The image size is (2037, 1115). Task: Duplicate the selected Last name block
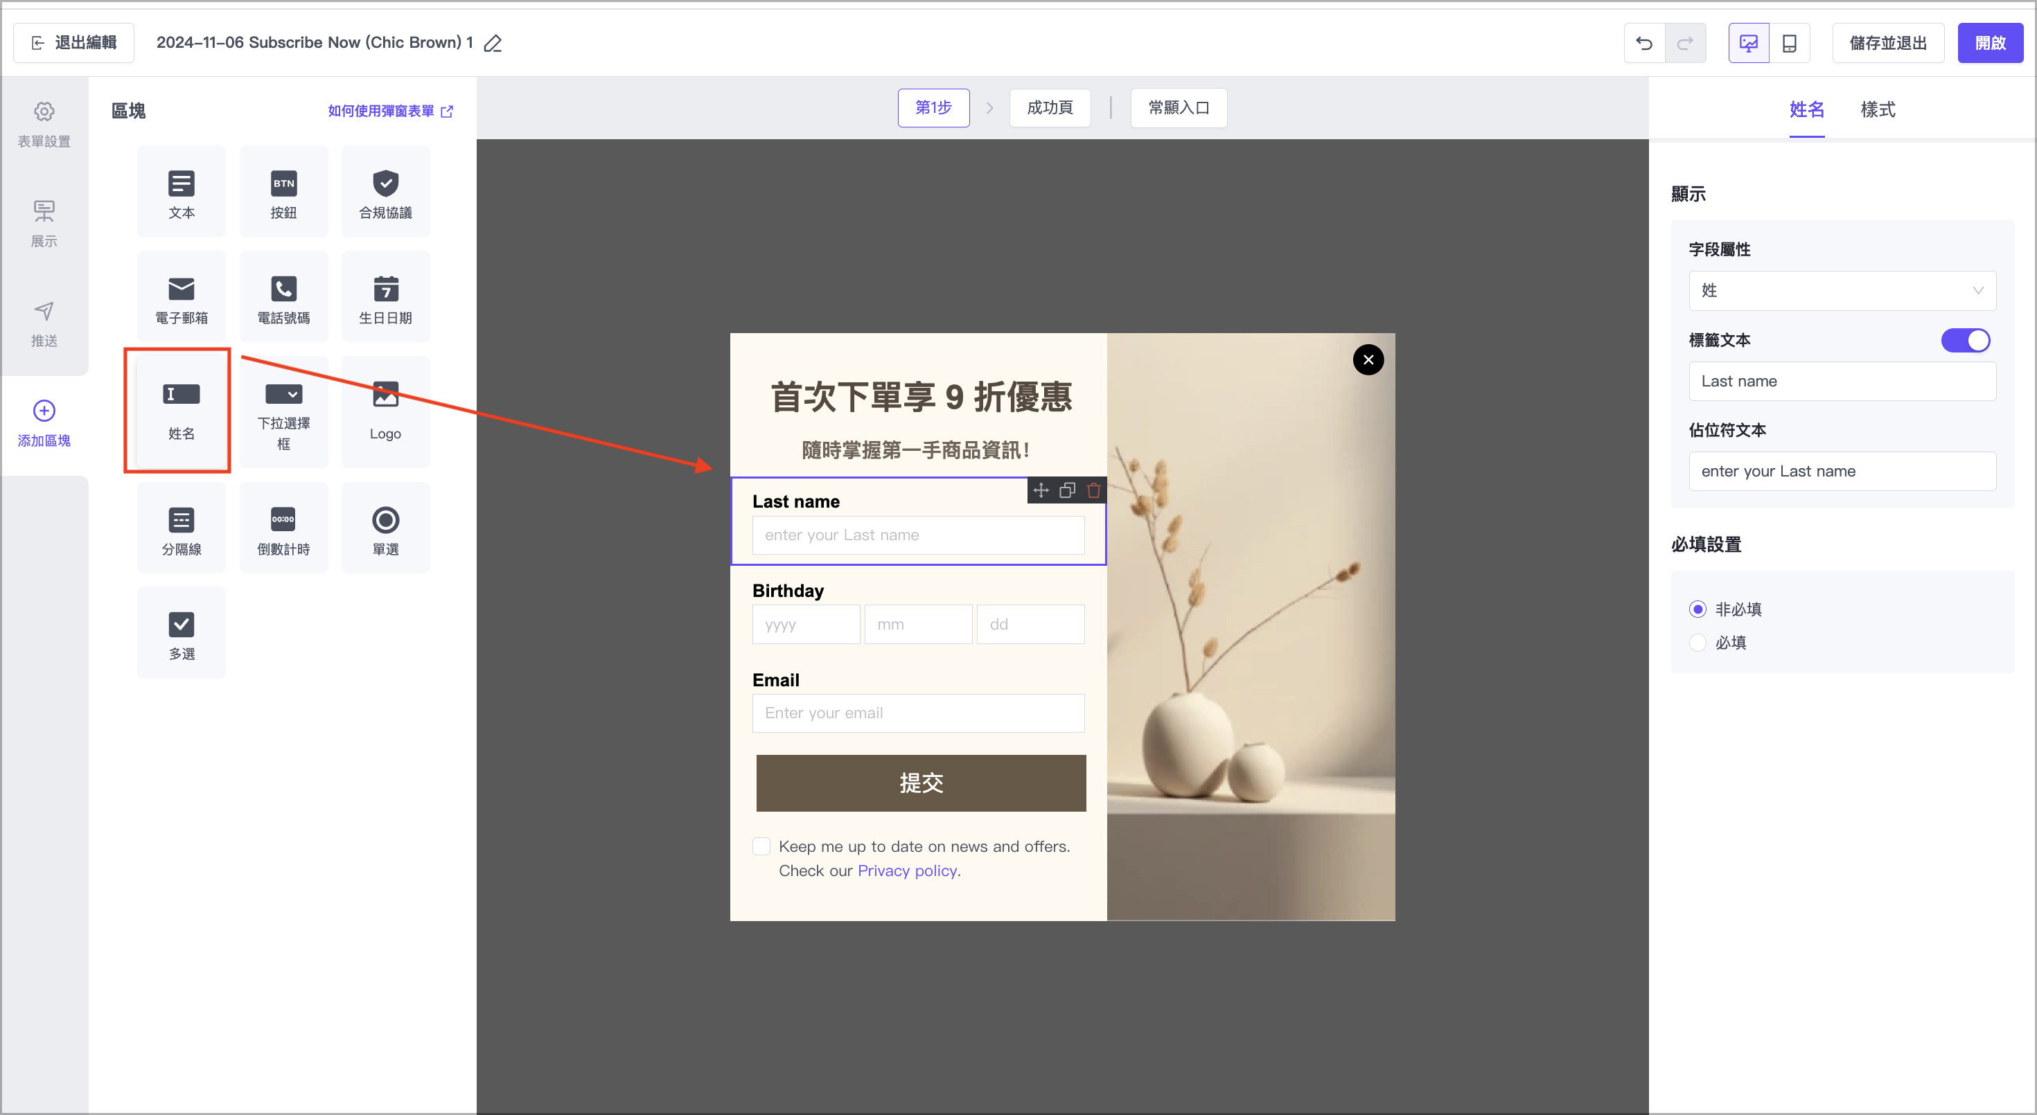click(1067, 491)
